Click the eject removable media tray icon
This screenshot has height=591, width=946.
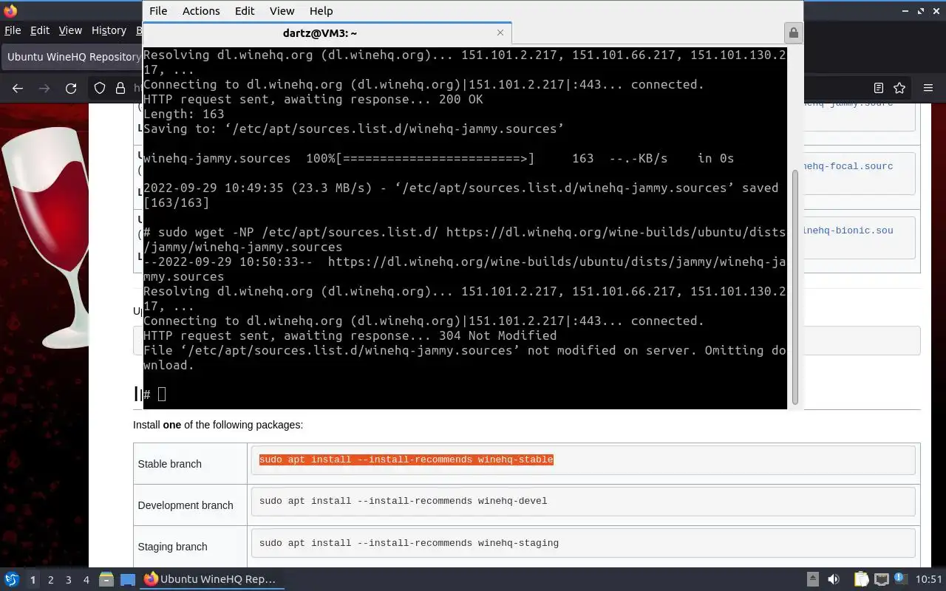click(x=812, y=580)
